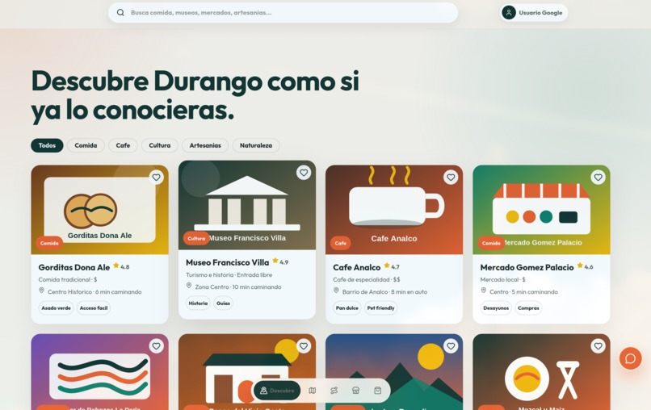651x410 pixels.
Task: Click the Mercado Gomez Palacio title
Action: point(527,267)
